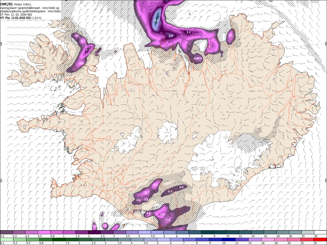Bottom legend row: swatch between 25 and 30
The height and width of the screenshot is (245, 327).
coord(308,240)
